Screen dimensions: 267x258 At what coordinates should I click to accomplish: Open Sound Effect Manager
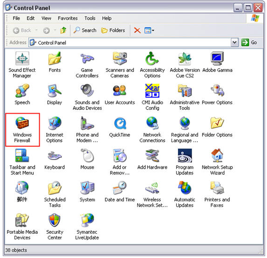pyautogui.click(x=22, y=65)
